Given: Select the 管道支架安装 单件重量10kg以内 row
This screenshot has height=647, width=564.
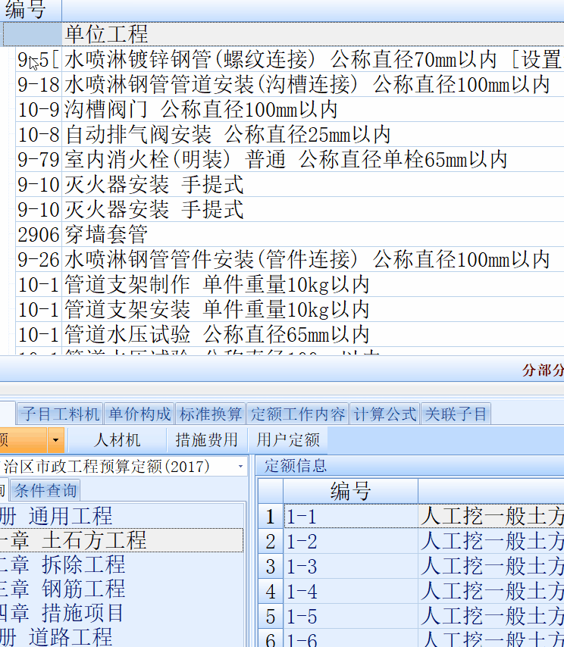Looking at the screenshot, I should pyautogui.click(x=290, y=309).
